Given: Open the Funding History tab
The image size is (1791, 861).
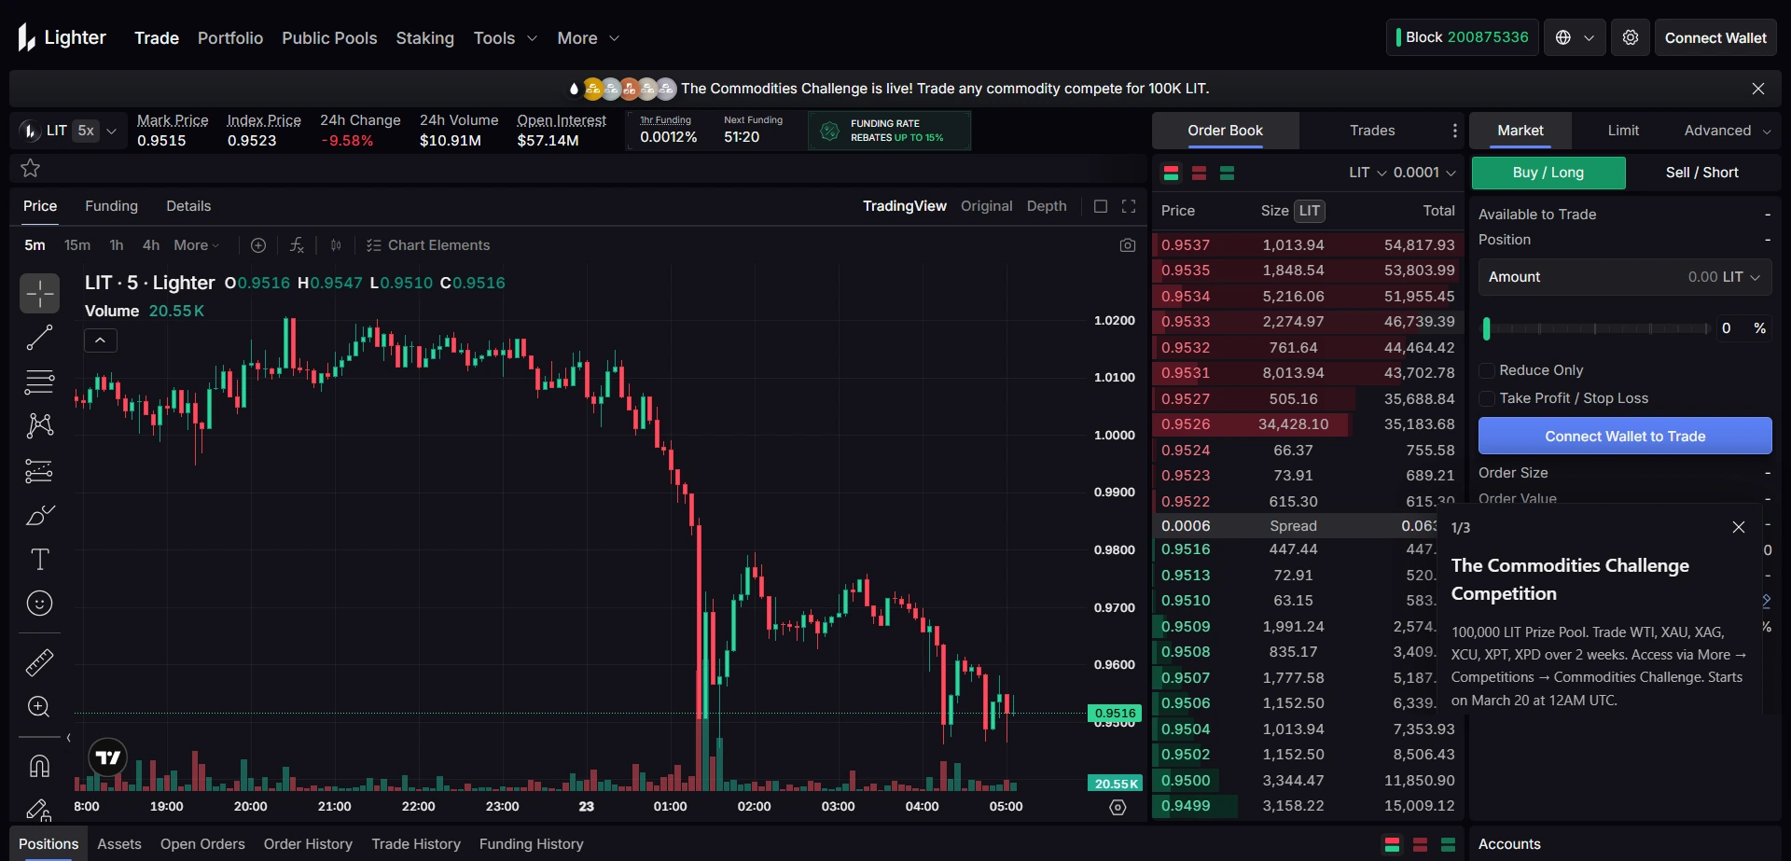Looking at the screenshot, I should tap(531, 844).
